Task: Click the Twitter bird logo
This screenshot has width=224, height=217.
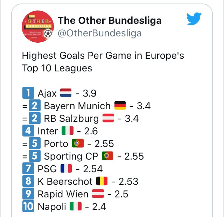Action: 194,19
